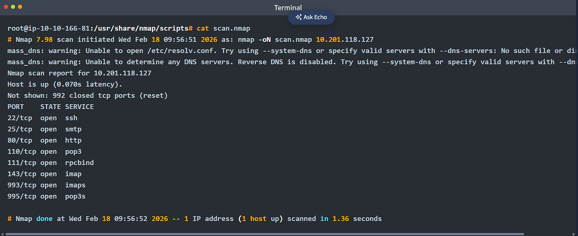This screenshot has height=236, width=578.
Task: Select the 110/tcp pop3 entry
Action: (x=45, y=152)
